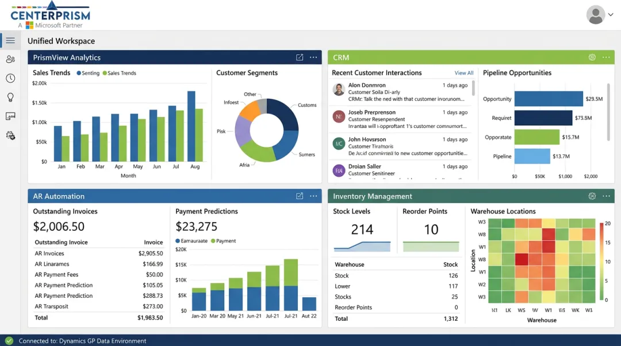Select the AR Trarsposit table row
This screenshot has width=621, height=346.
click(x=99, y=306)
